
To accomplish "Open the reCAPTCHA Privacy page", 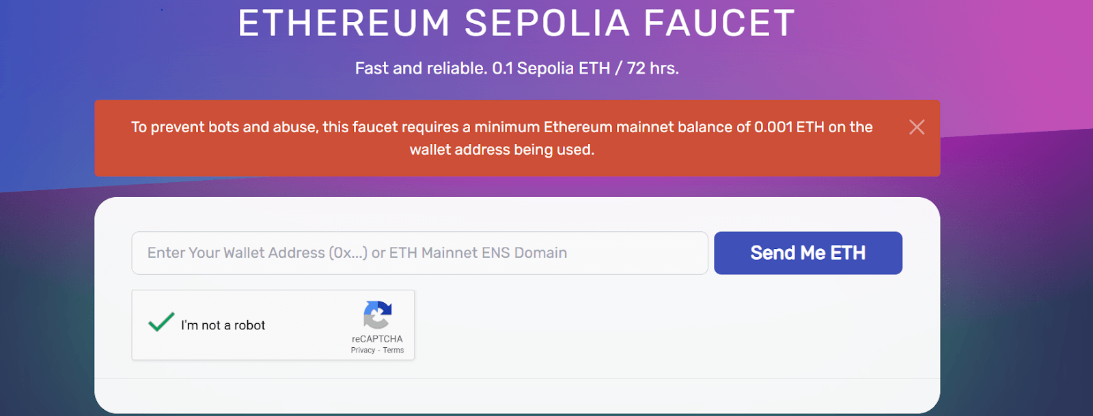I will tap(362, 350).
